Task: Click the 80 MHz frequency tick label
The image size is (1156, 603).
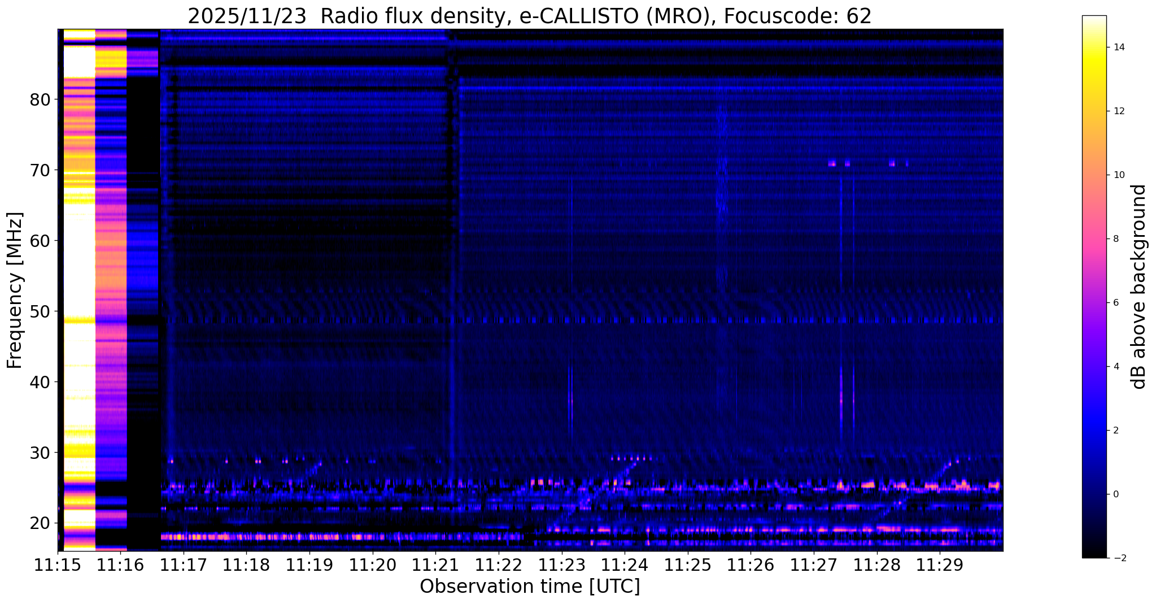Action: click(x=40, y=99)
